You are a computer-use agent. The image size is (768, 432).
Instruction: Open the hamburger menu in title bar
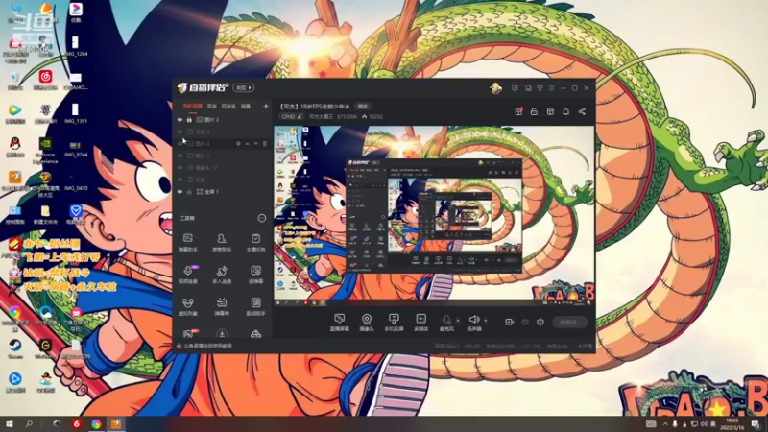click(x=551, y=88)
